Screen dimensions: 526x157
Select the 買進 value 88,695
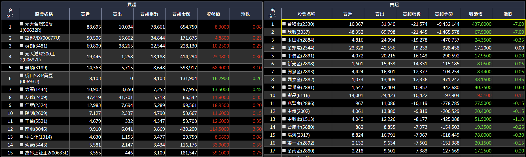(94, 27)
